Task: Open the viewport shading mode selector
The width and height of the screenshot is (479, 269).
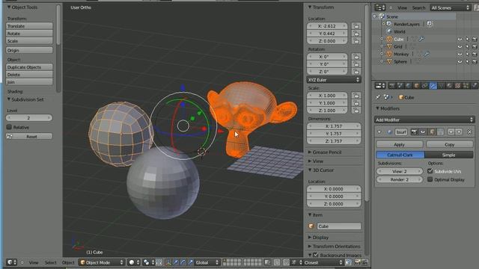Action: (x=134, y=262)
